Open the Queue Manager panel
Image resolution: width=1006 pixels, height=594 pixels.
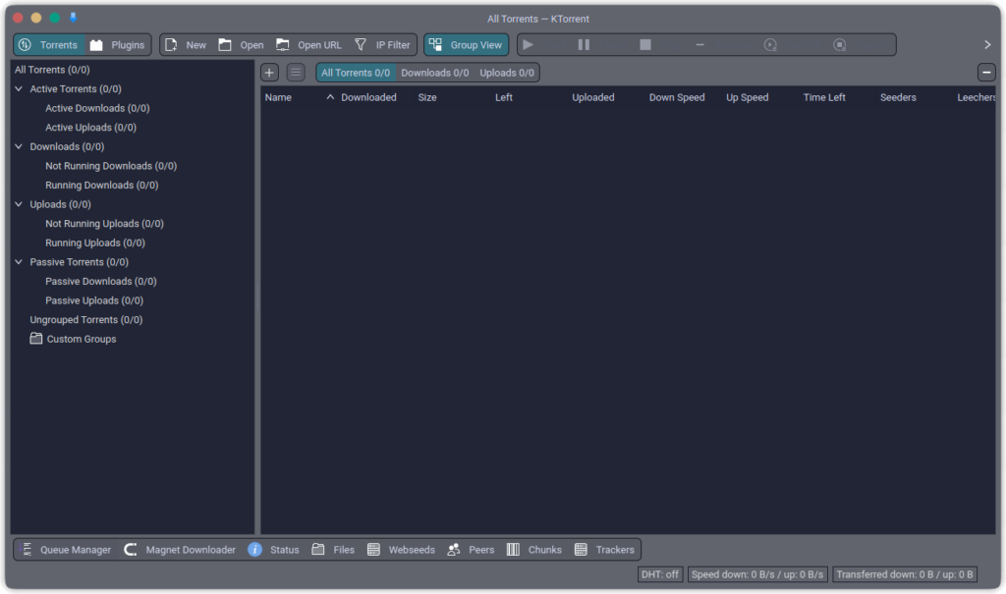click(x=66, y=550)
